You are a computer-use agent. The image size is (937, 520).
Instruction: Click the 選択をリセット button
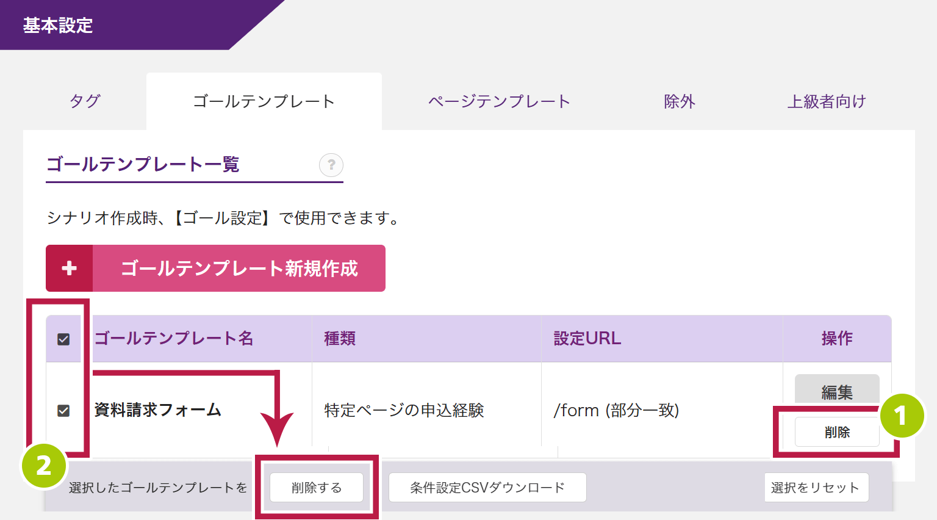[x=816, y=488]
